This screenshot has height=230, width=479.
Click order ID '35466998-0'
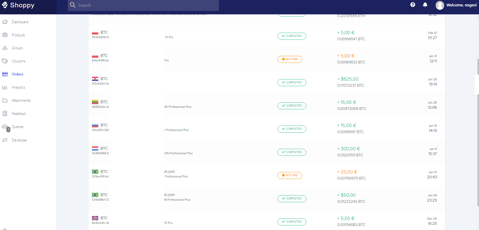100,153
